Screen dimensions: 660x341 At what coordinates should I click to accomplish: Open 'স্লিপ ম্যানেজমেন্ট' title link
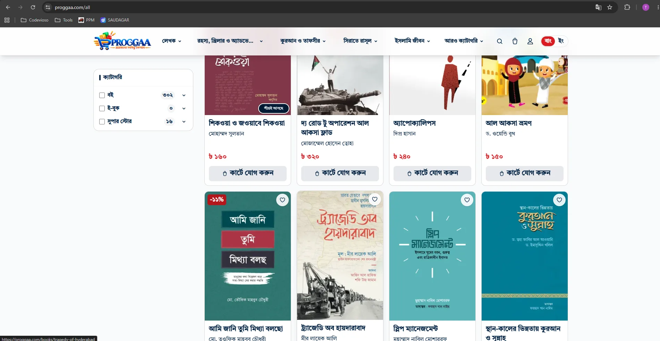(x=415, y=328)
